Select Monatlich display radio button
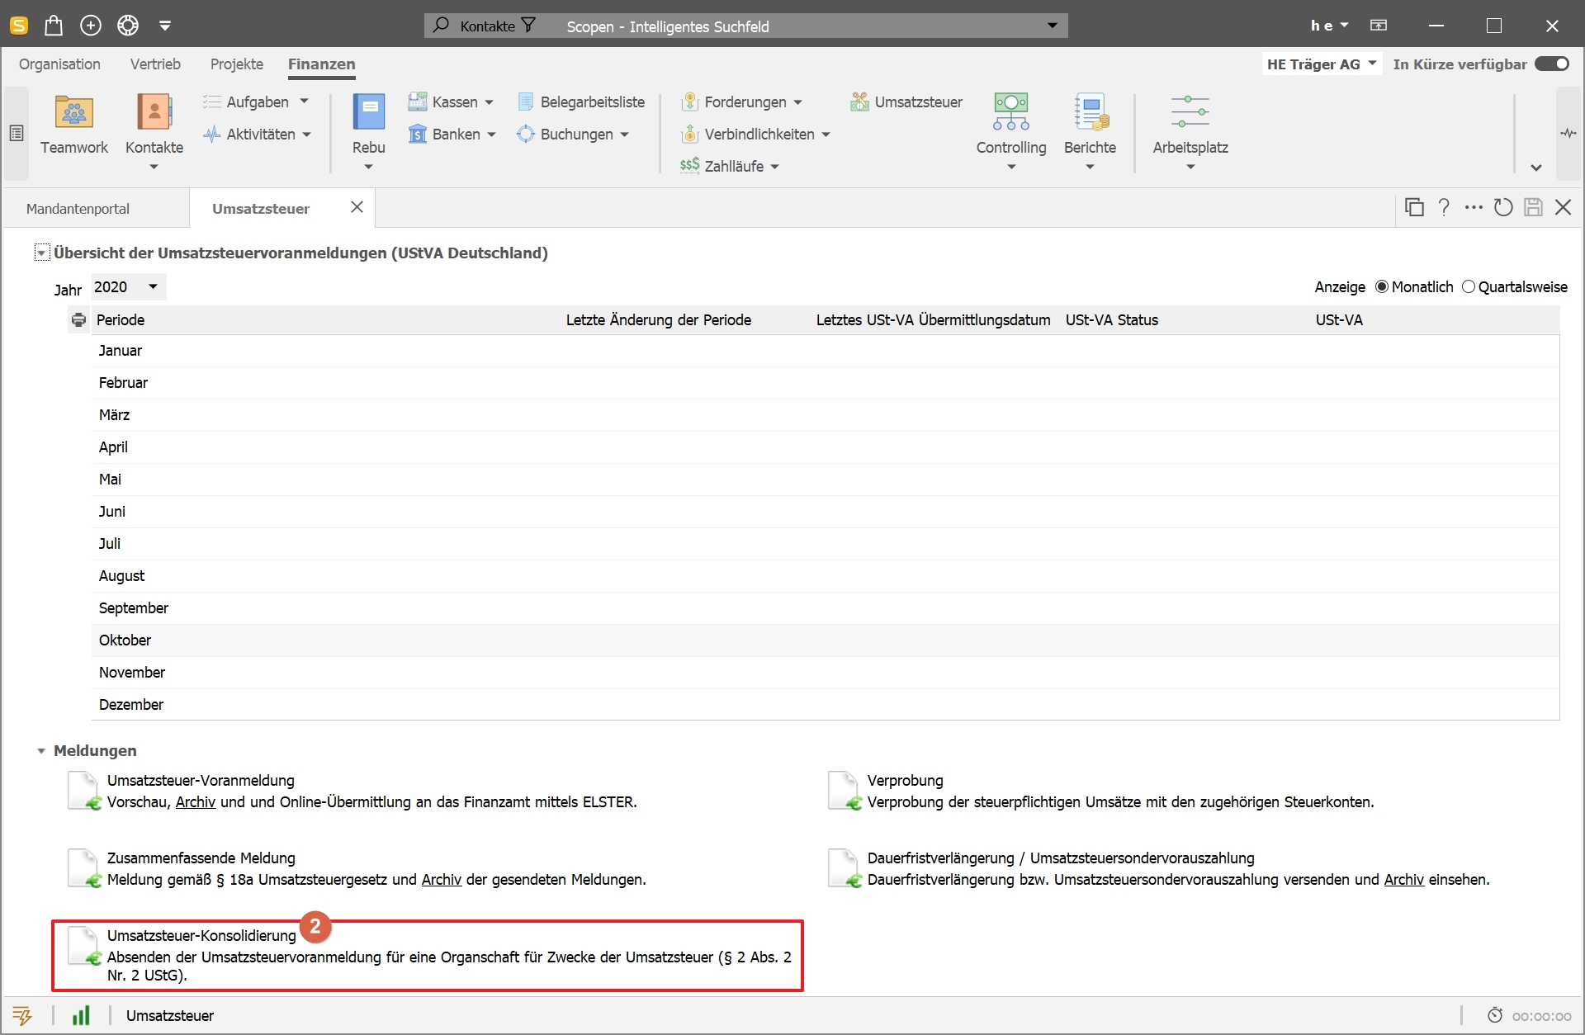This screenshot has height=1035, width=1585. coord(1383,287)
